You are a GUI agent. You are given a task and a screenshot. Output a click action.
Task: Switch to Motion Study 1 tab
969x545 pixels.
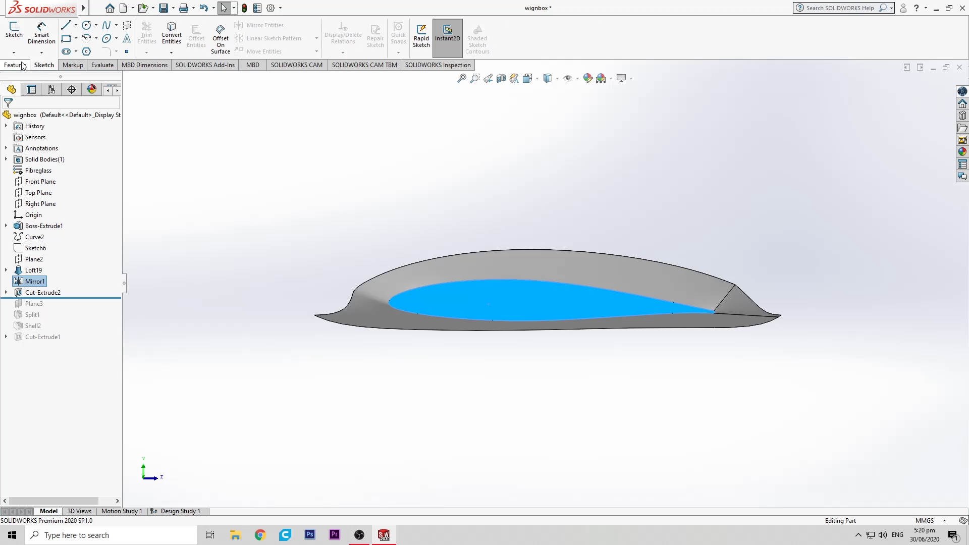tap(122, 511)
